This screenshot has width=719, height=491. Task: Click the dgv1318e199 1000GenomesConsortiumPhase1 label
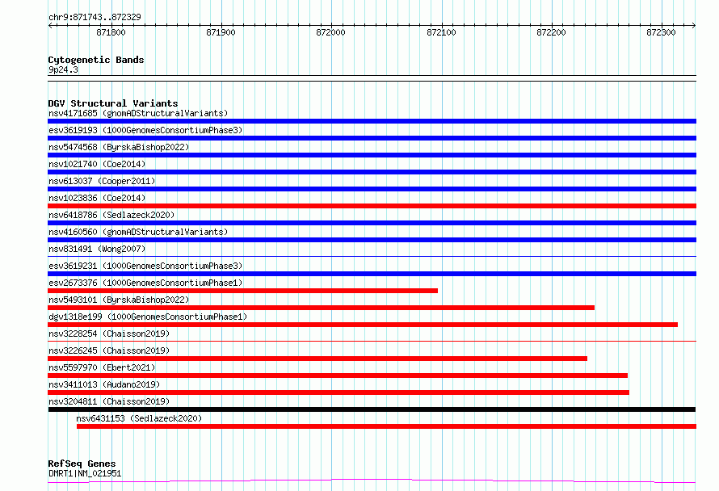point(148,317)
